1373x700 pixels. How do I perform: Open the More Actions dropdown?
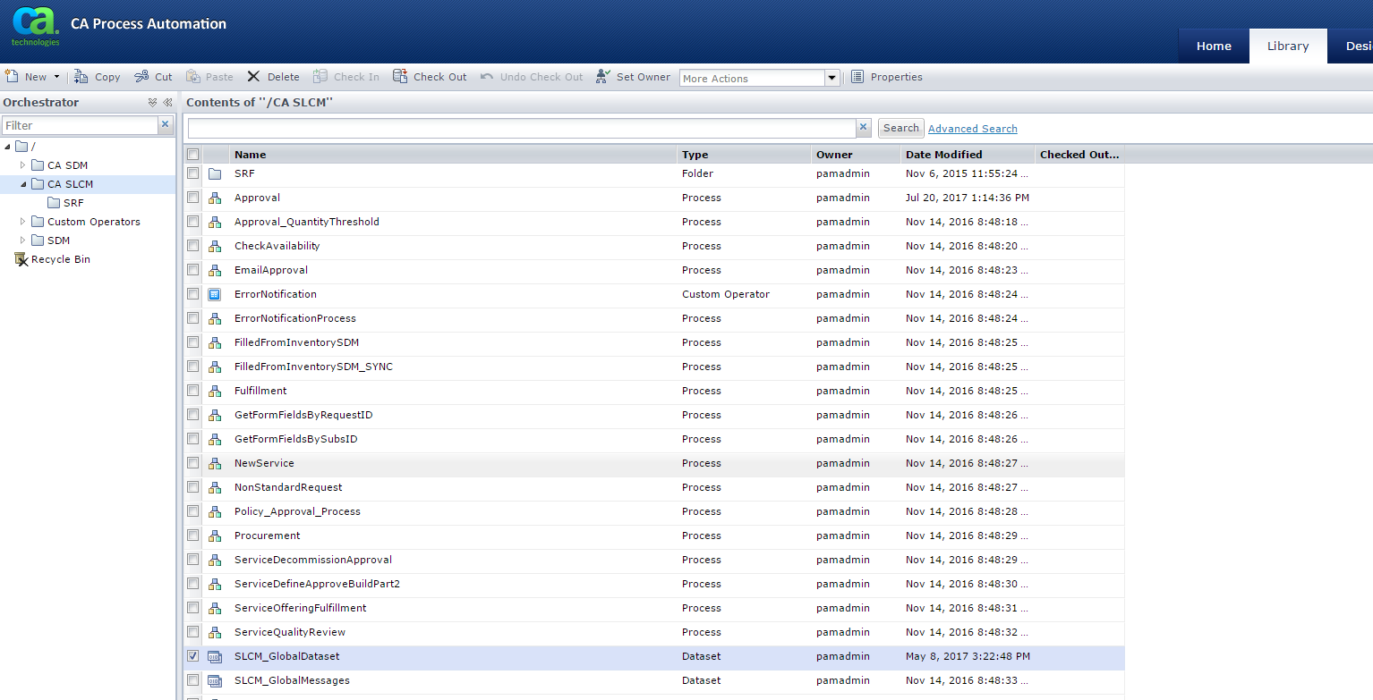click(831, 79)
